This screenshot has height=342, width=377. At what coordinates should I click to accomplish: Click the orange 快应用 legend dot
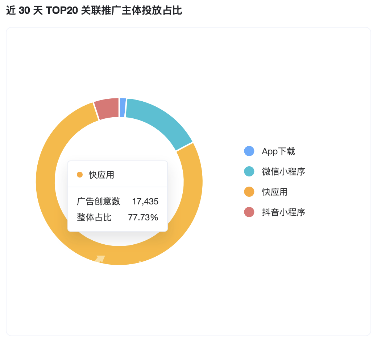tap(249, 192)
